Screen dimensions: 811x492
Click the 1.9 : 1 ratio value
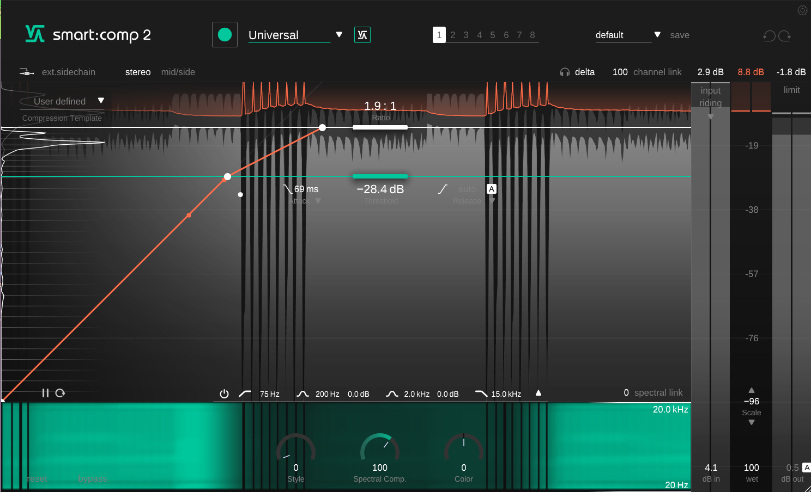tap(380, 106)
